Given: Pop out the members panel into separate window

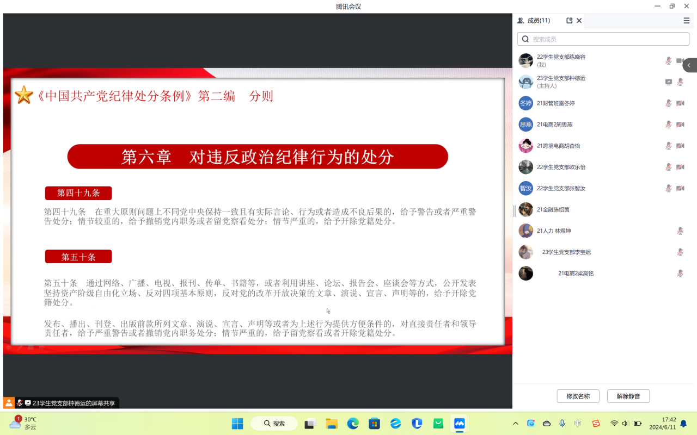Looking at the screenshot, I should [569, 21].
